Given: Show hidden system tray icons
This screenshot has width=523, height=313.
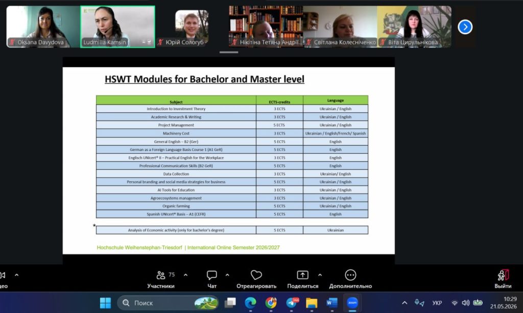Looking at the screenshot, I should pos(405,303).
